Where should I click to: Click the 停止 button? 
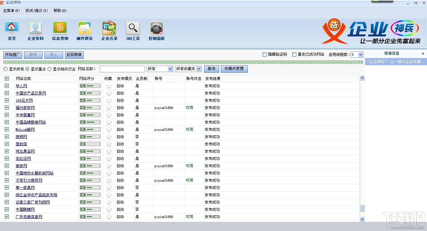54,55
